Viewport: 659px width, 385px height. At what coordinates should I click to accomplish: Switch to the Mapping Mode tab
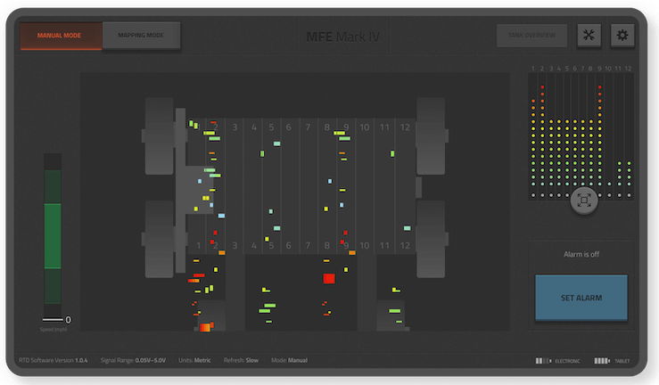[x=141, y=36]
